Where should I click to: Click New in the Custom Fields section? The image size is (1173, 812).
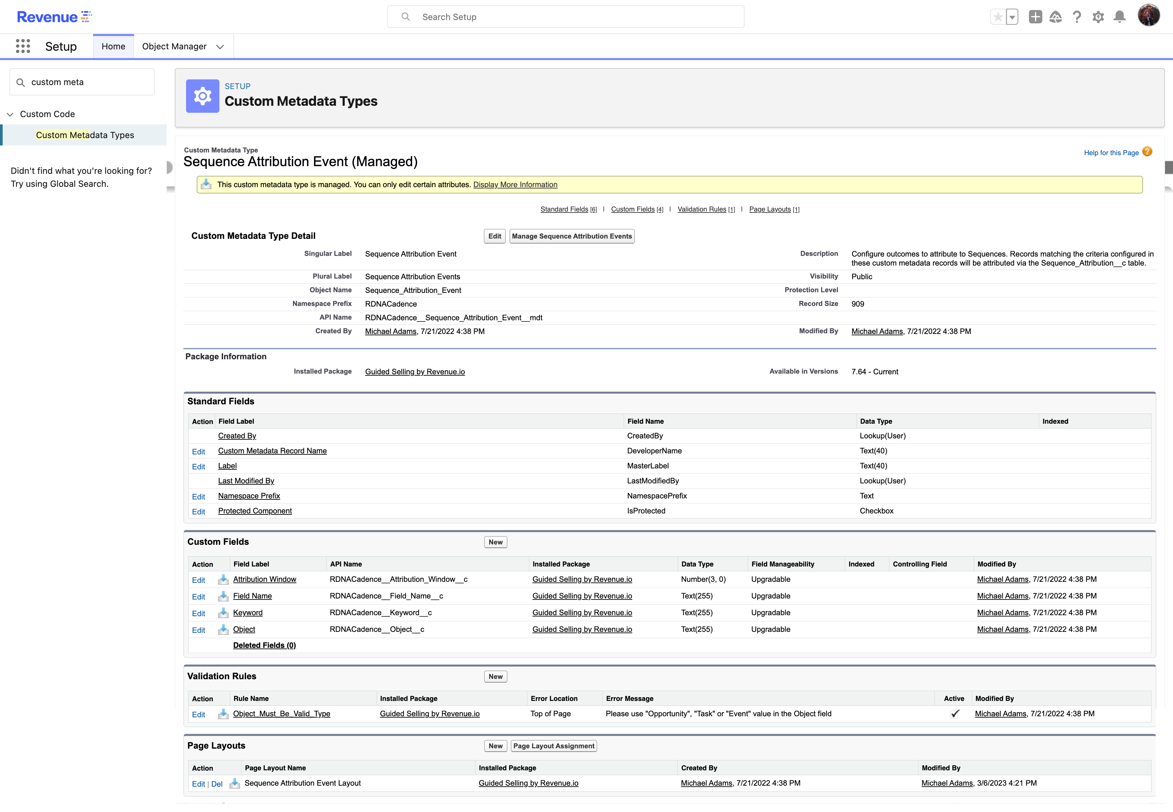pos(495,542)
